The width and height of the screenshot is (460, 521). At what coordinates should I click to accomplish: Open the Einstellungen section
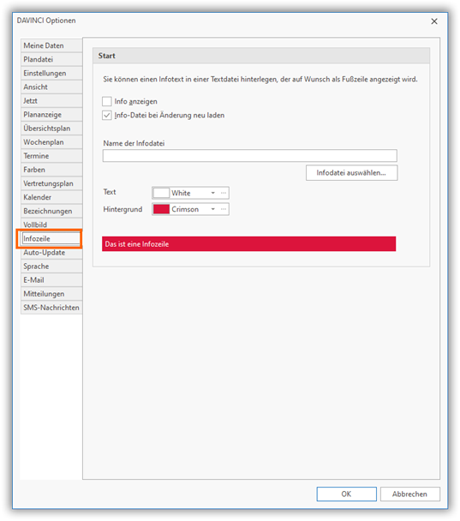tap(51, 73)
